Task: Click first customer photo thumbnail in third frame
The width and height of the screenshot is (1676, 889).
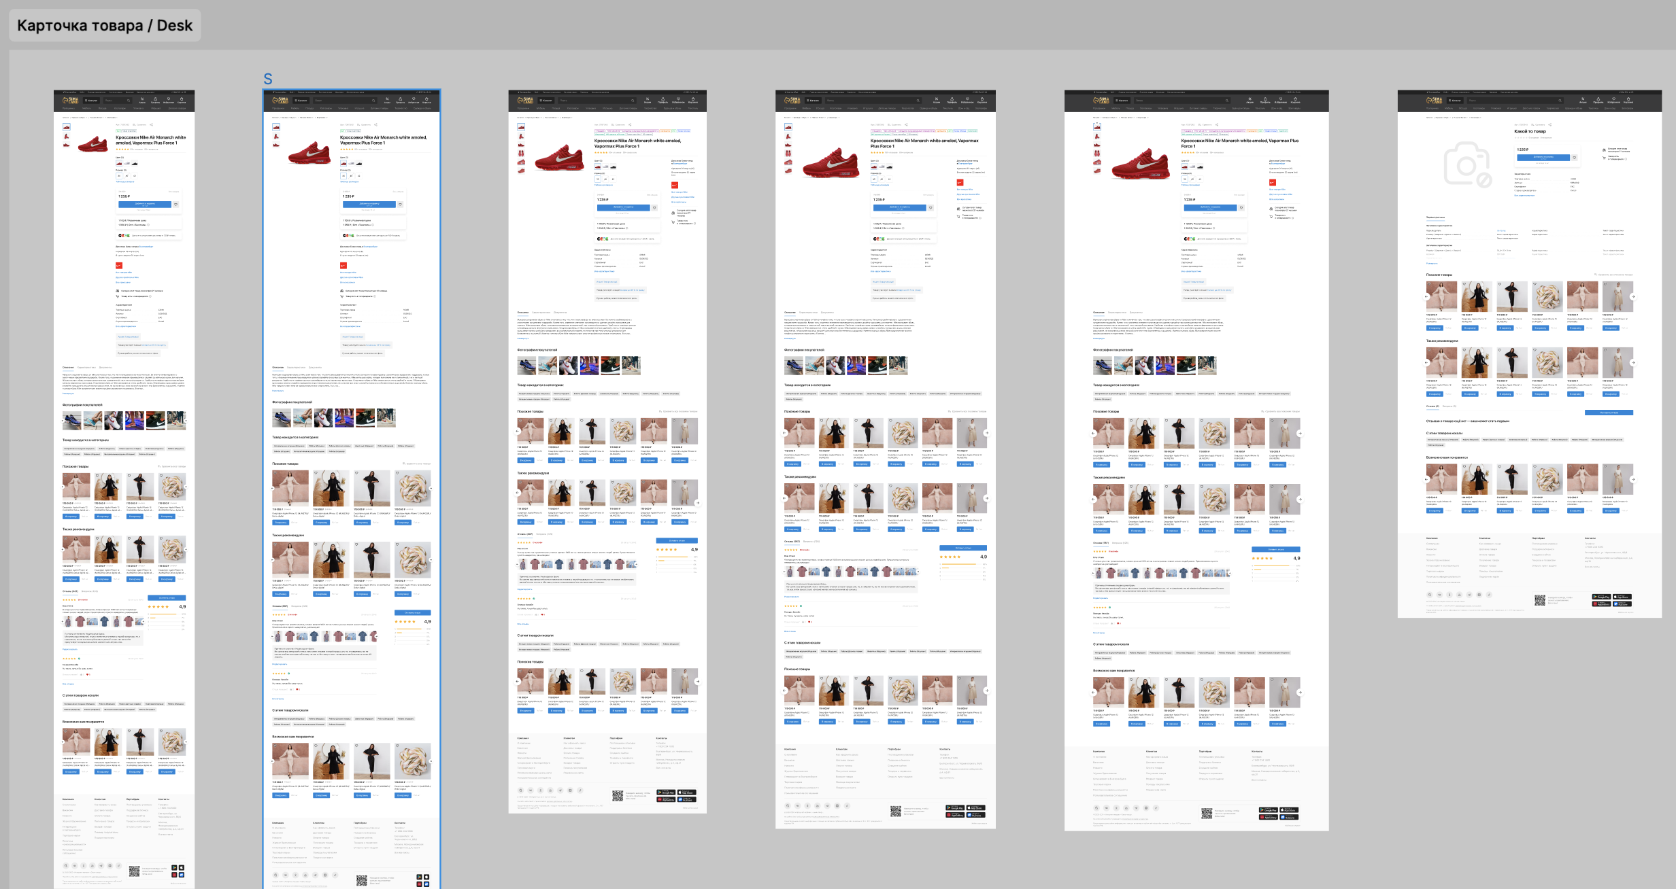Action: [526, 366]
